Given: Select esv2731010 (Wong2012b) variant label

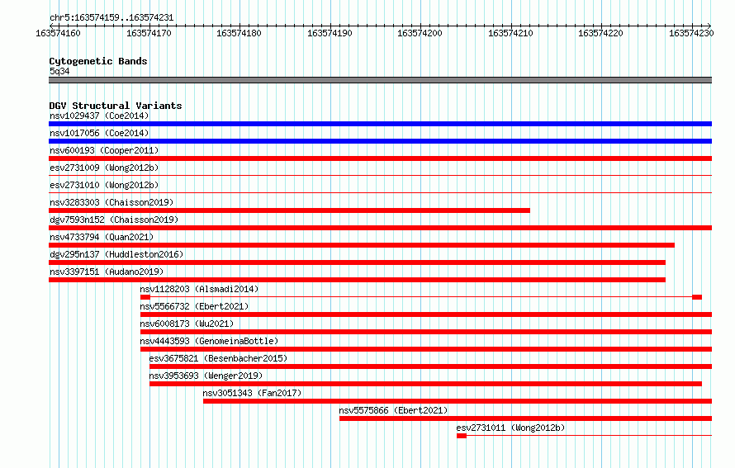Looking at the screenshot, I should [104, 185].
